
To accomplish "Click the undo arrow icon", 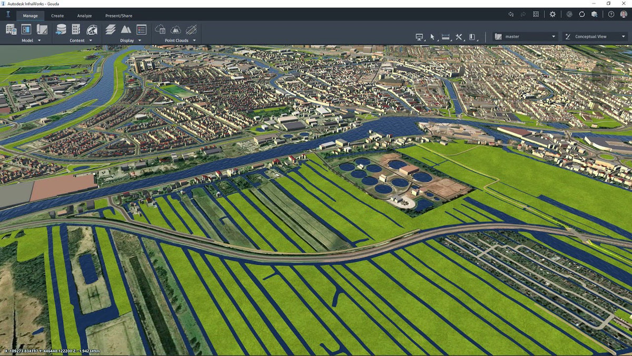I will click(x=510, y=14).
